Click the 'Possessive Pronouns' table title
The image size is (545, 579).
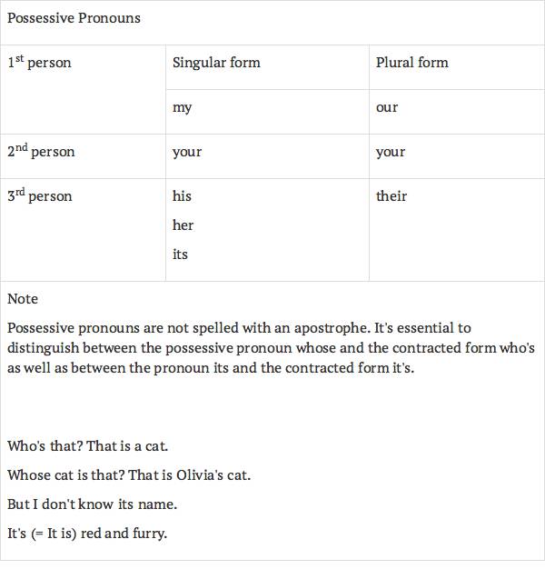point(74,18)
